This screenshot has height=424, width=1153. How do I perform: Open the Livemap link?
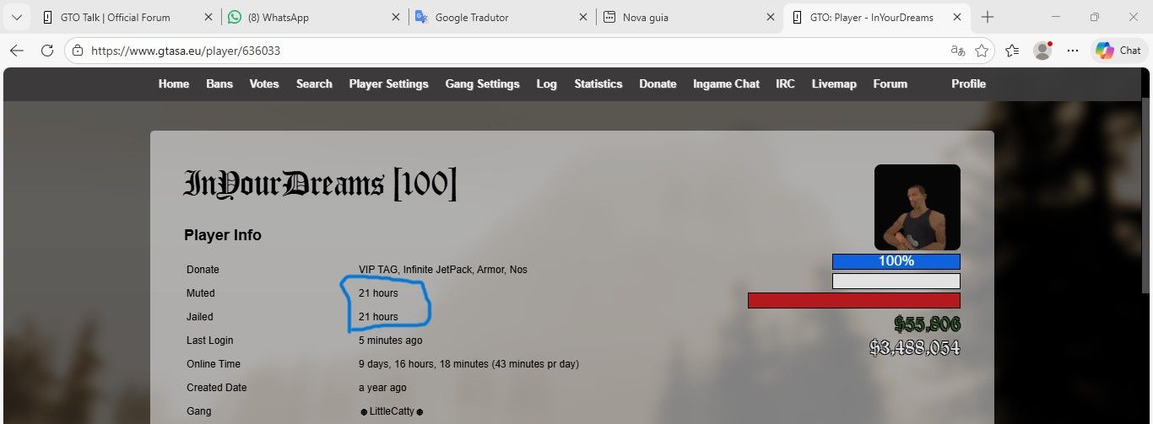[x=834, y=83]
